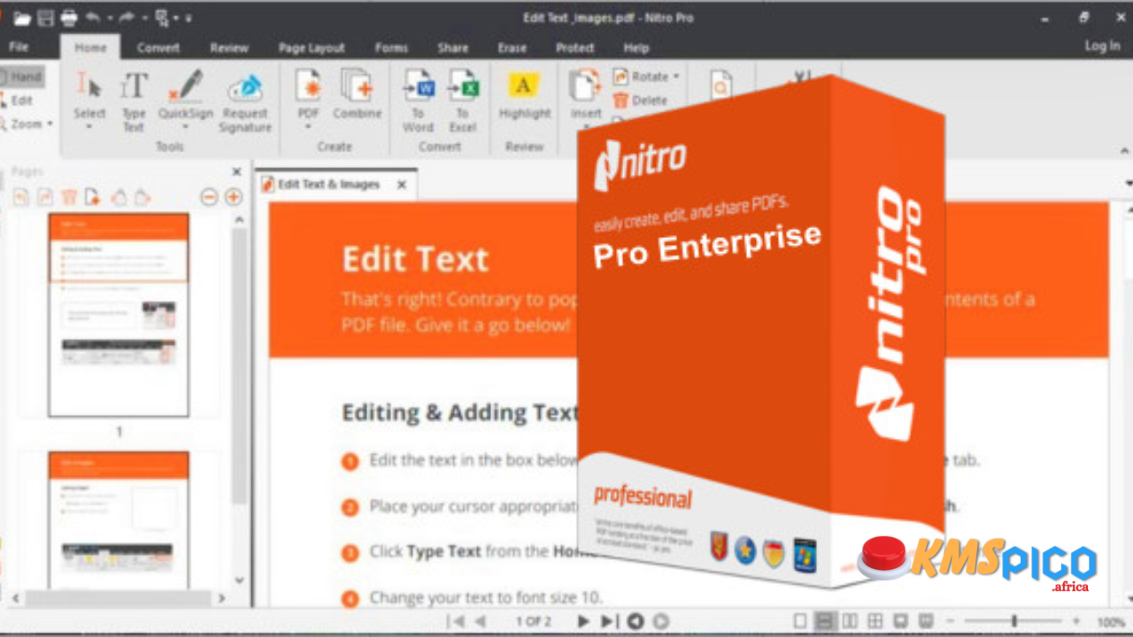Enlarge thumbnails with the Pages panel plus icon

[x=234, y=197]
